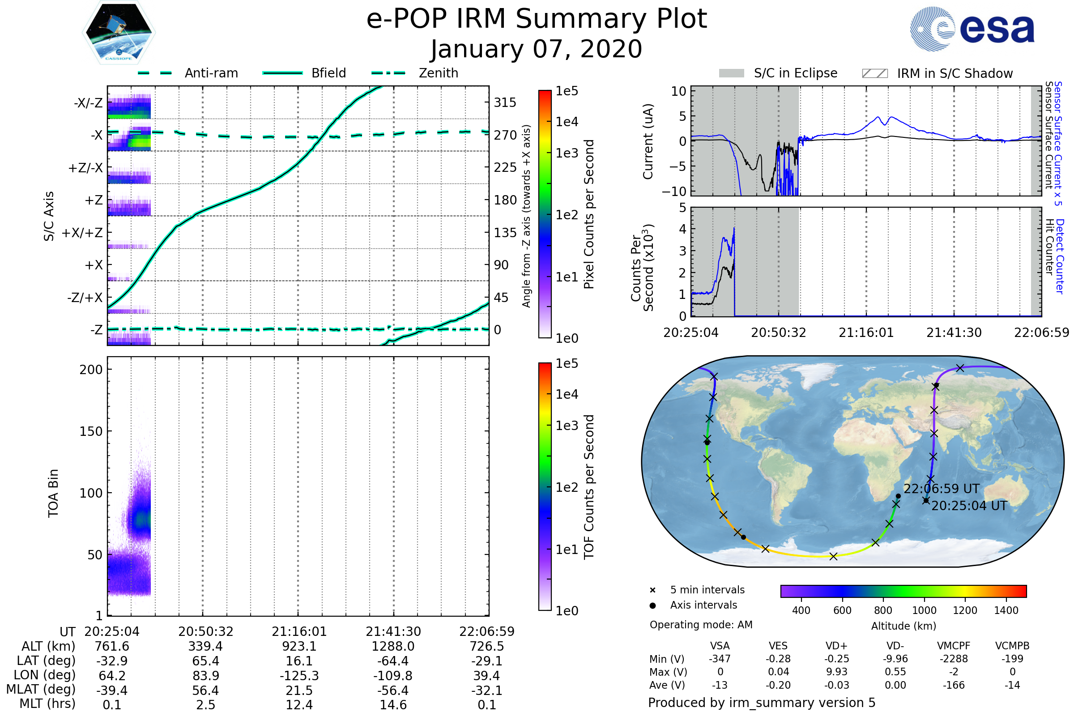The height and width of the screenshot is (716, 1074).
Task: Click the Pixel Counts per Second colorbar
Action: 545,214
